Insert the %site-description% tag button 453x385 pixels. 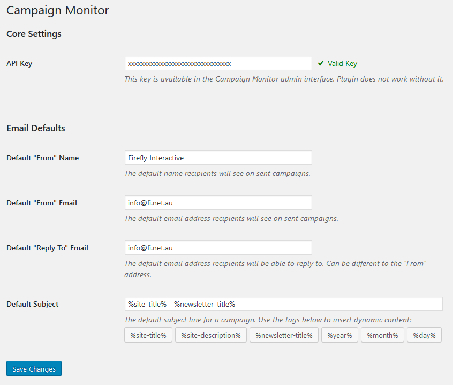click(211, 335)
